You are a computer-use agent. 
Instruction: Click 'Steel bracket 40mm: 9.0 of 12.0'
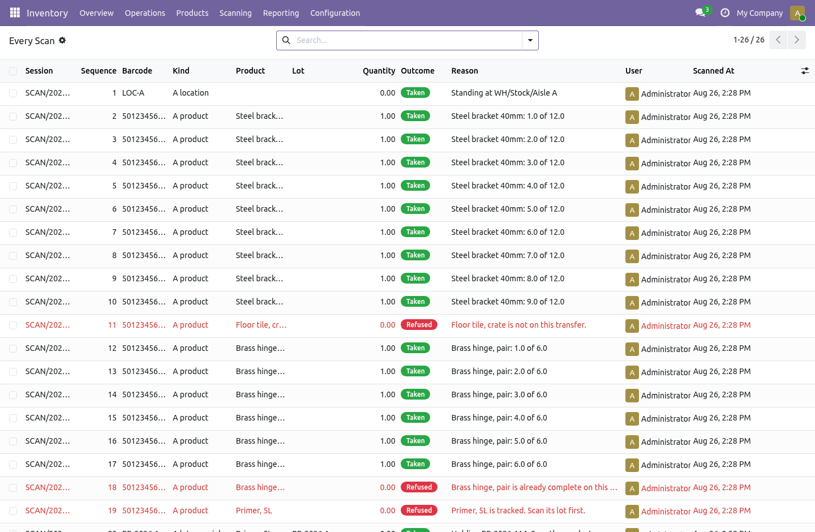pos(508,302)
